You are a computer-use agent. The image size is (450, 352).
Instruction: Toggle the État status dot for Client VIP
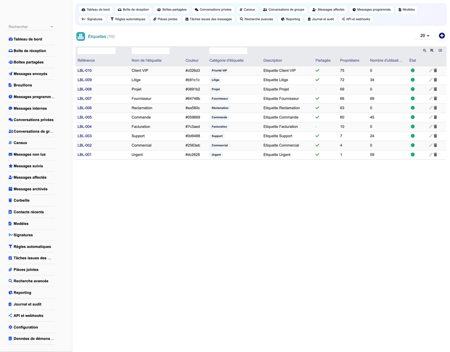pyautogui.click(x=412, y=70)
